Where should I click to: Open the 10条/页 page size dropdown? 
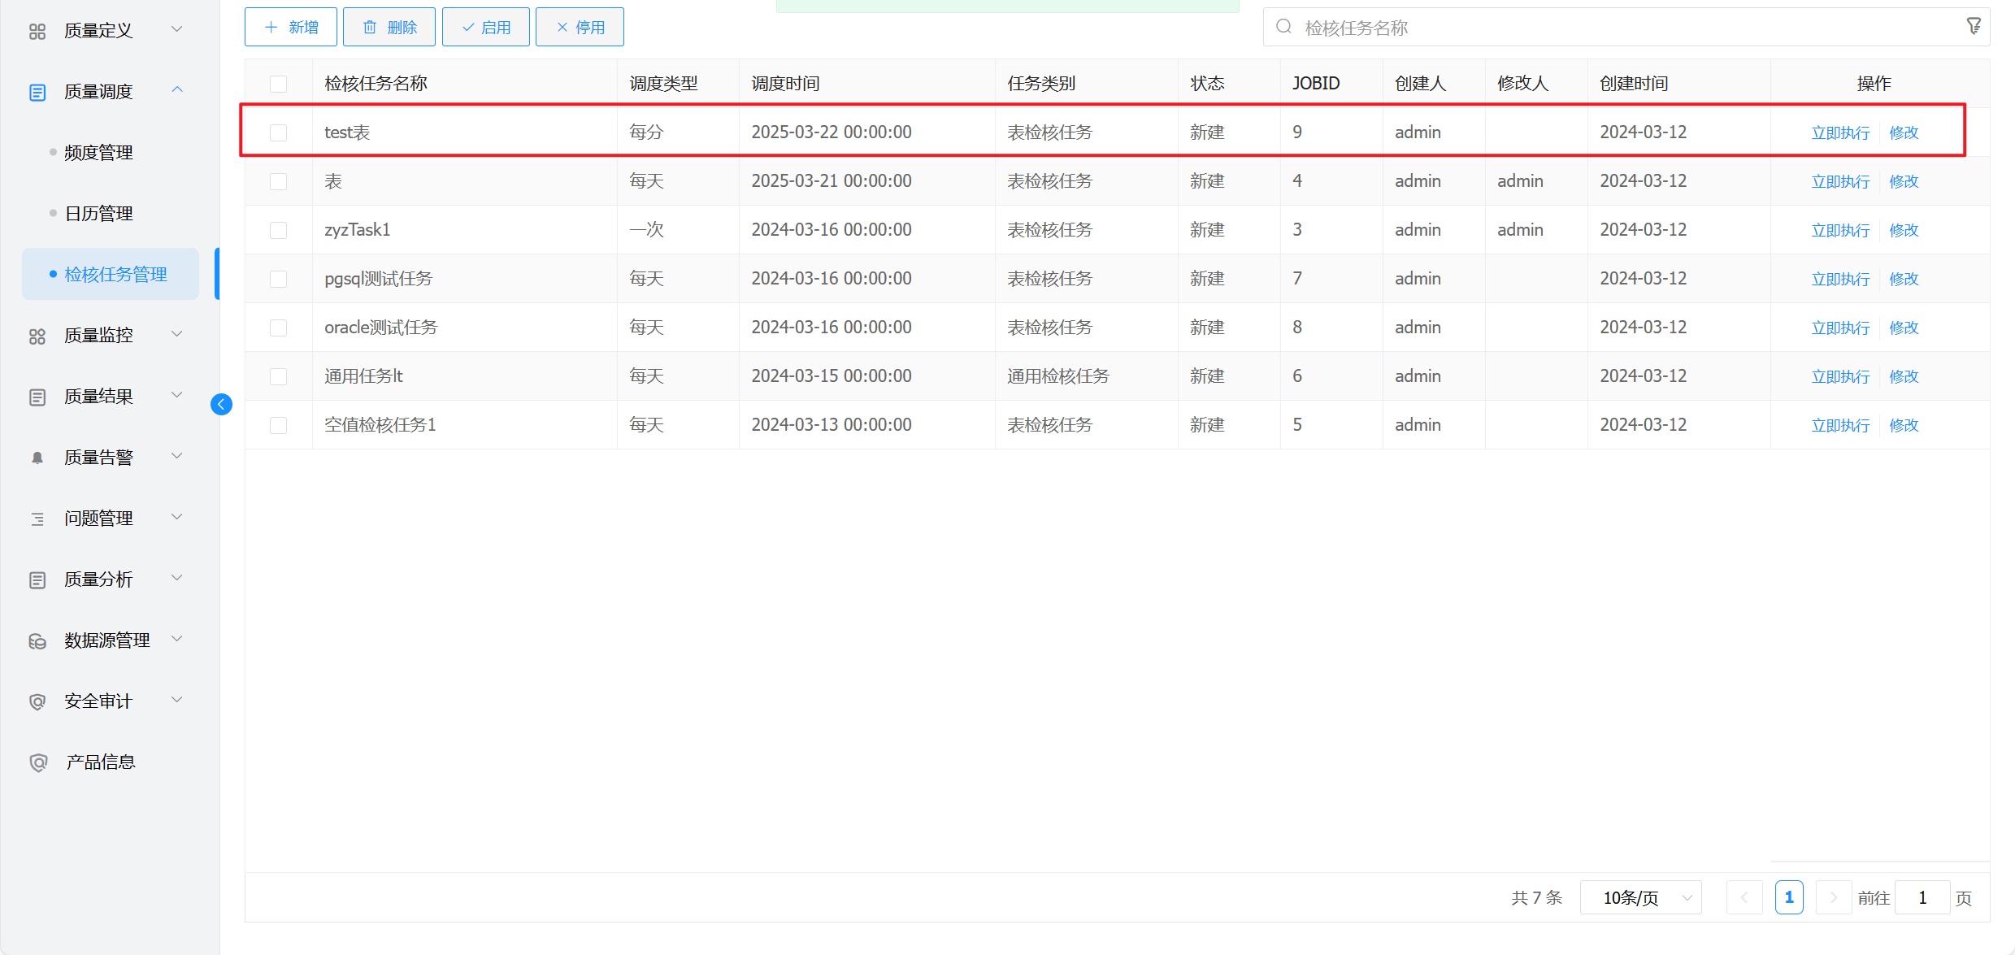1640,897
